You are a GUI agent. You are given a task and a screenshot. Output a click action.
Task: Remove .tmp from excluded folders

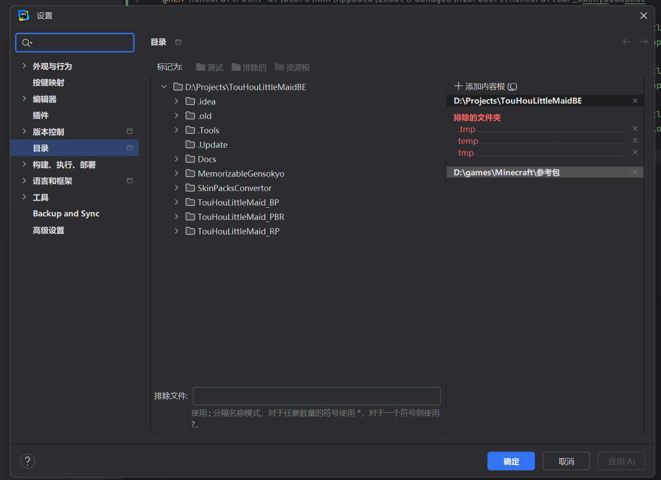click(635, 129)
